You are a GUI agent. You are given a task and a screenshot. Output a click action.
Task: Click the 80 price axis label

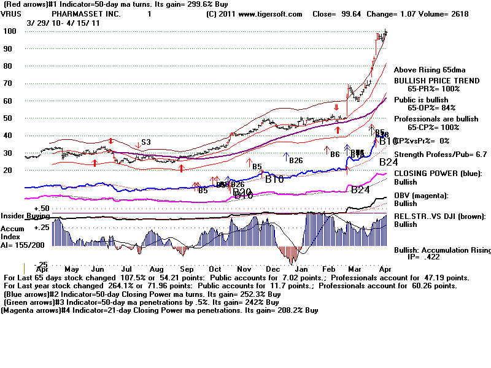[x=8, y=66]
